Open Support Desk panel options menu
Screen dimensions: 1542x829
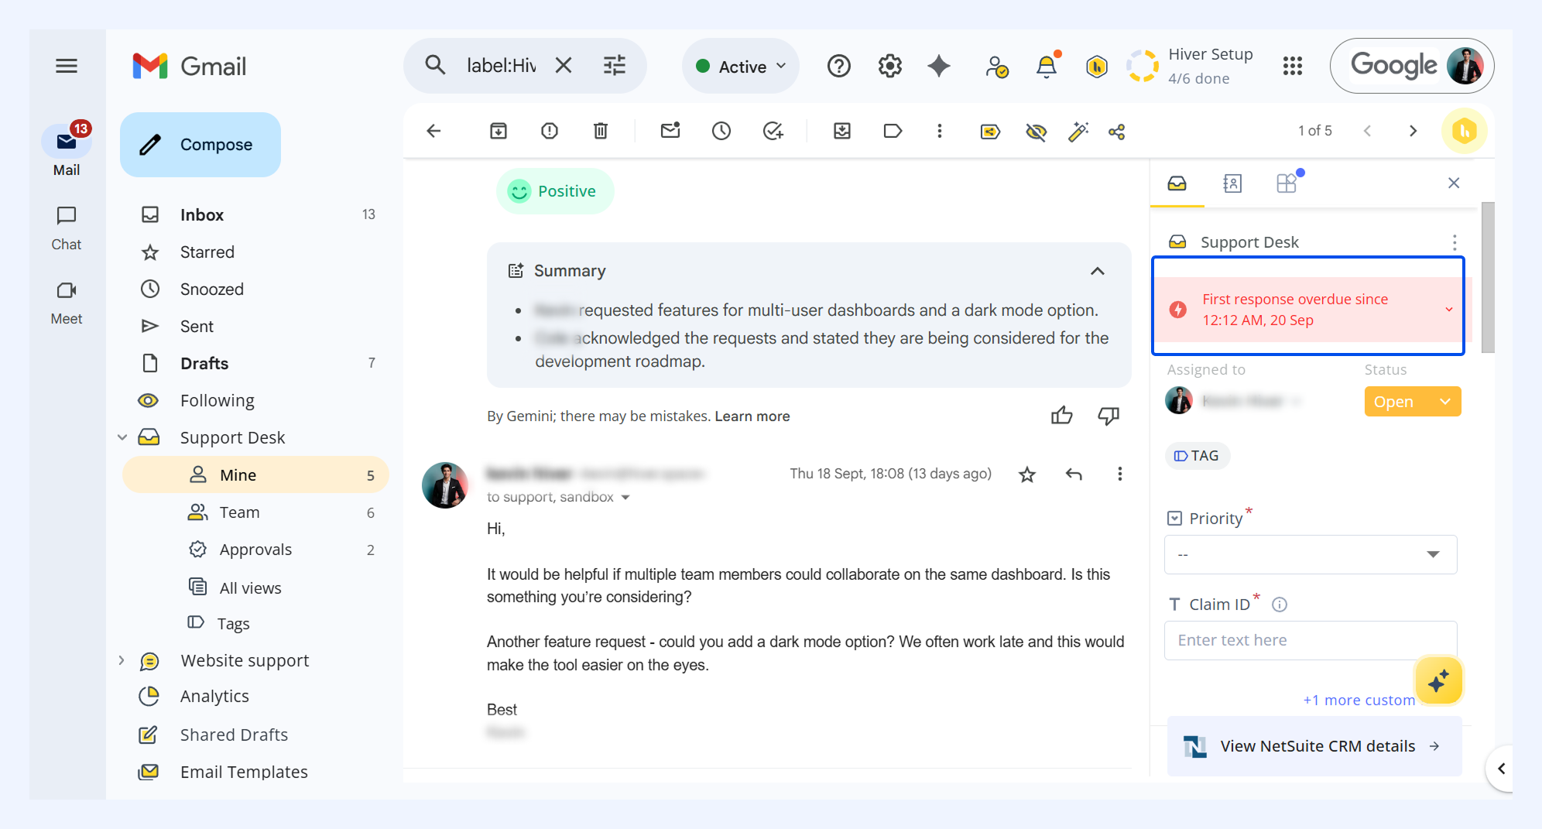click(x=1455, y=242)
